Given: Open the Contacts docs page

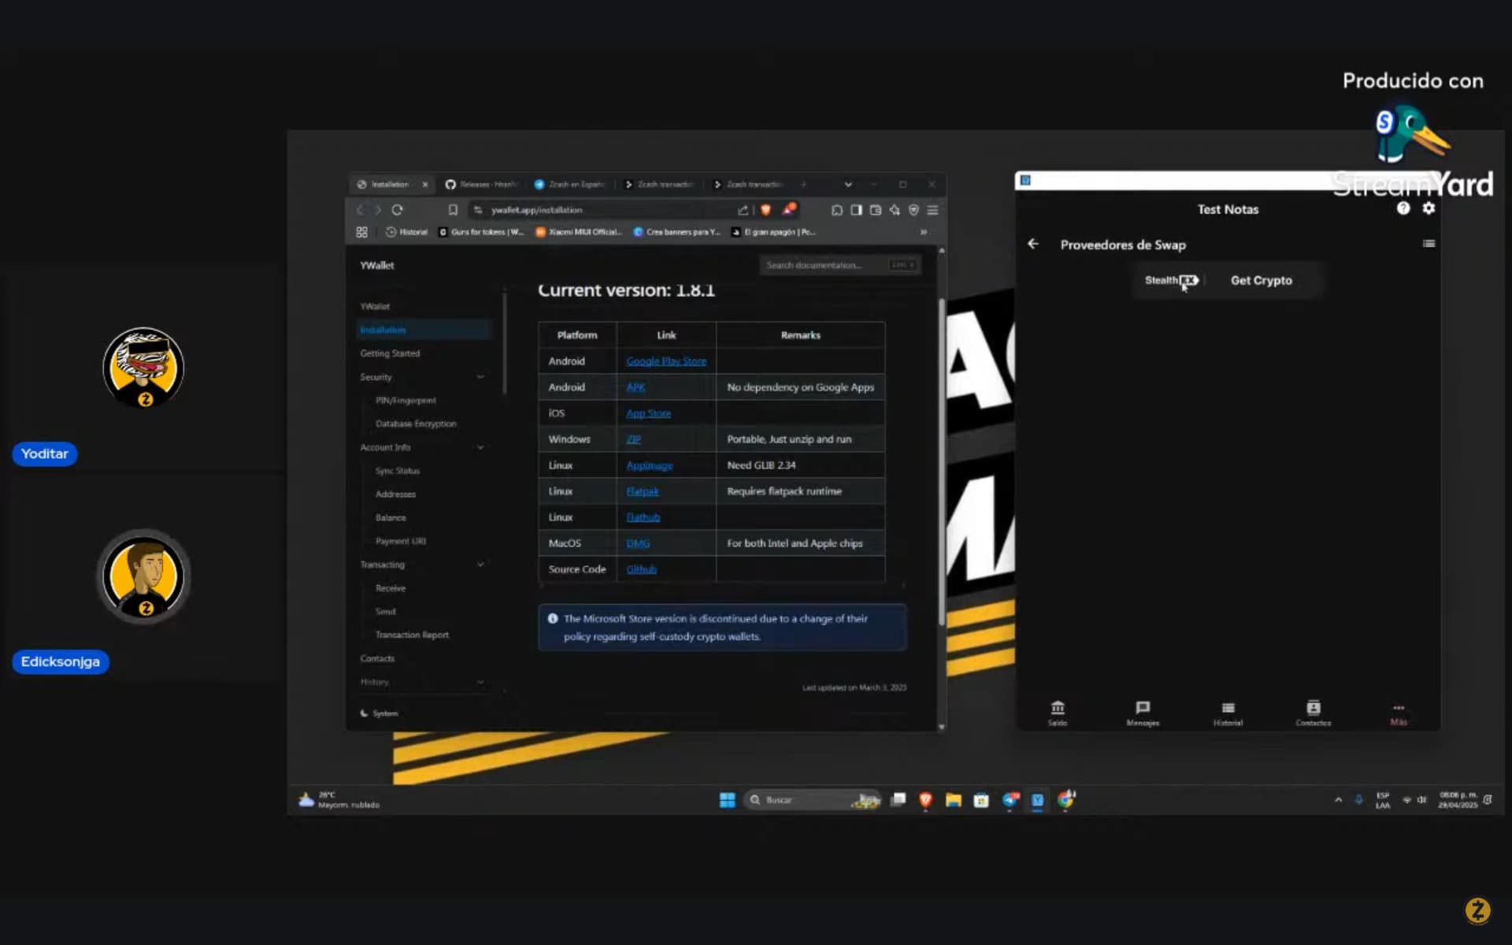Looking at the screenshot, I should (x=377, y=658).
